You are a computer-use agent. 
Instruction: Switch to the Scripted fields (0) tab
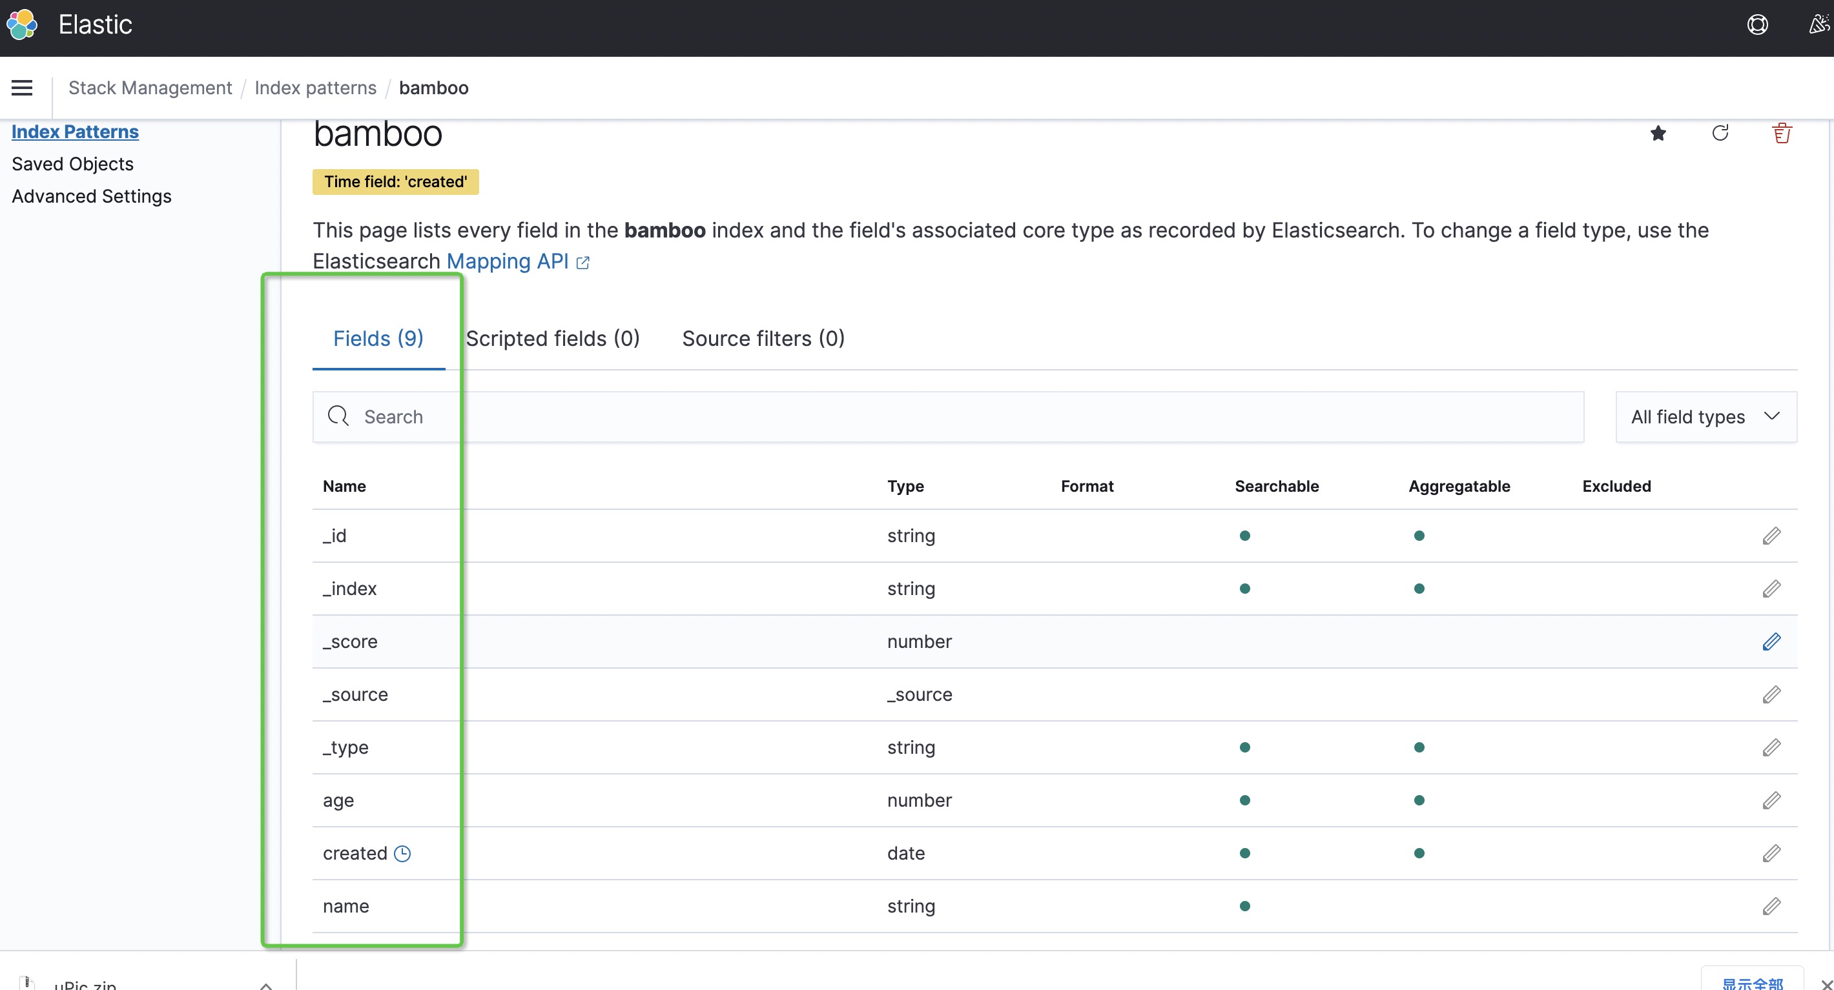(x=553, y=339)
